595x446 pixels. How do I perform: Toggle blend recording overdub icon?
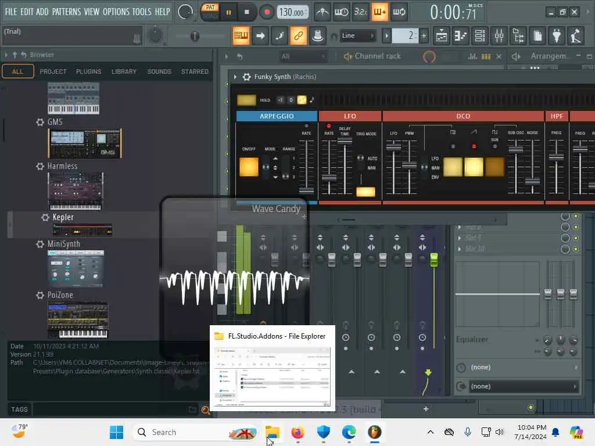coord(379,12)
